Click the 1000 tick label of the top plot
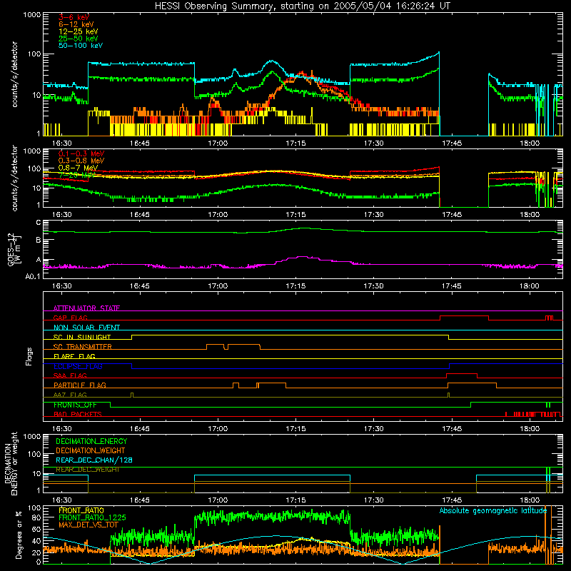The image size is (571, 571). (x=32, y=15)
